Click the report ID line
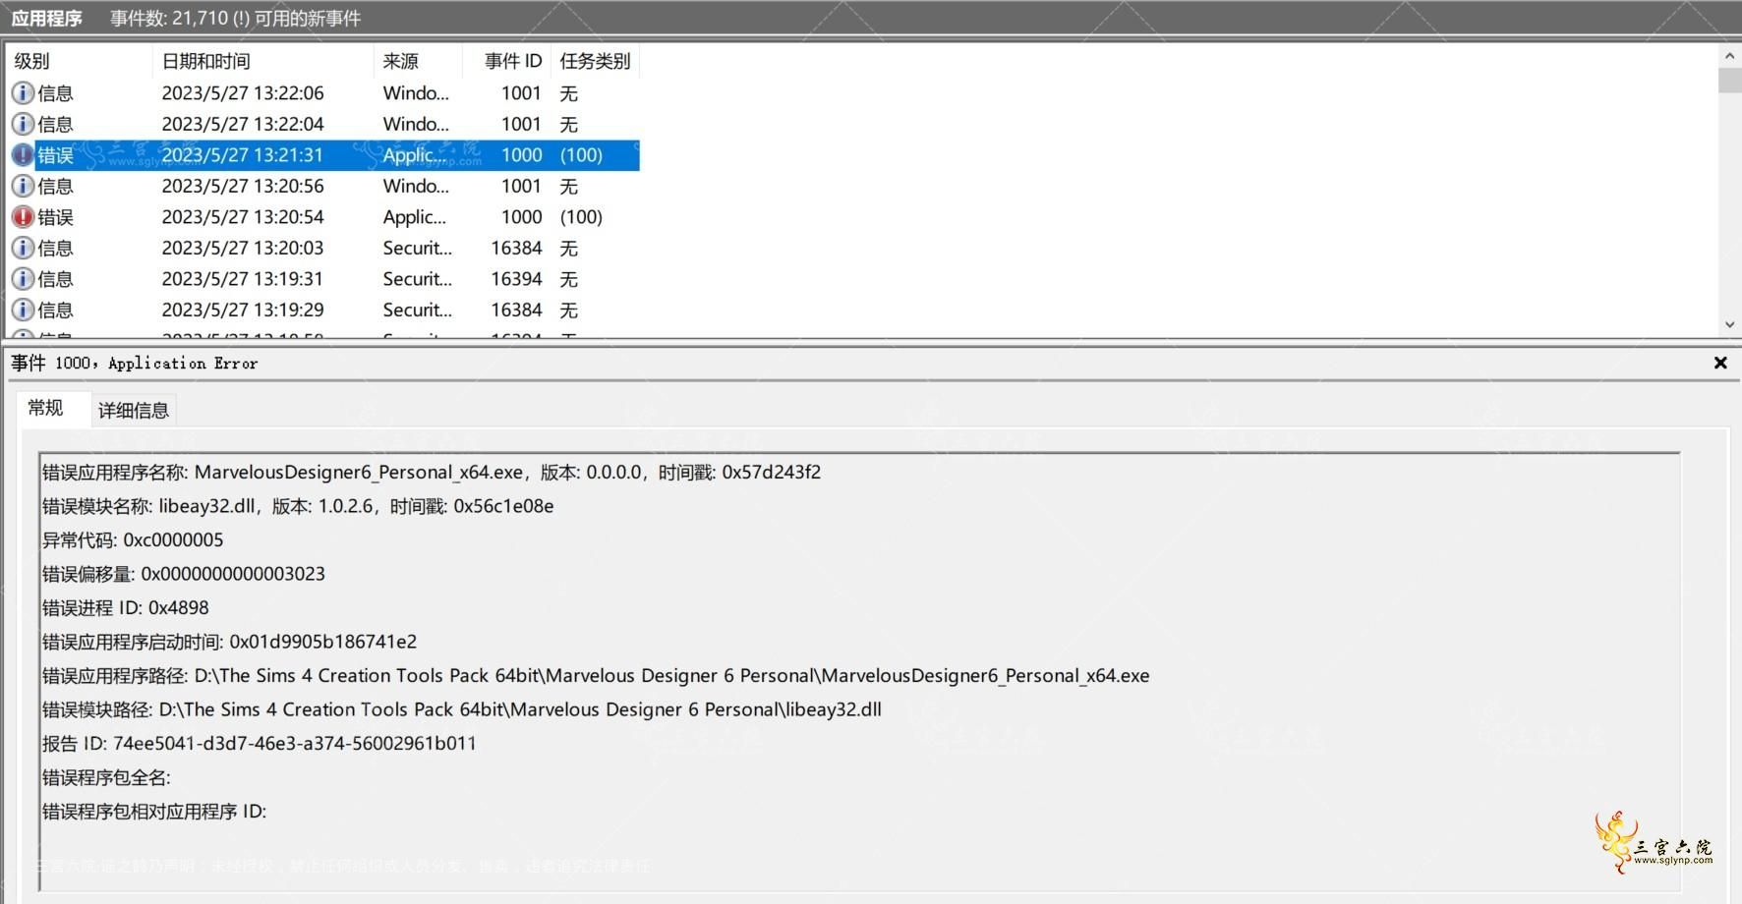This screenshot has width=1742, height=904. click(x=260, y=744)
